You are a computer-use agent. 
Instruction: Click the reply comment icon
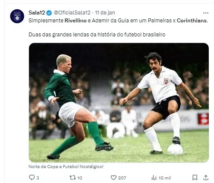point(32,177)
